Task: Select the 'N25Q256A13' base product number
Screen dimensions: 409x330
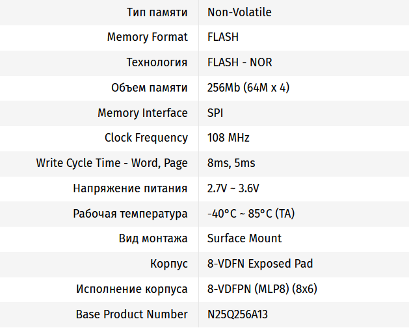Action: tap(237, 314)
